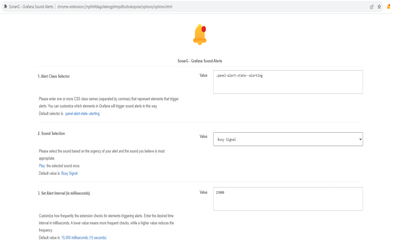
Task: Click the share page icon
Action: [372, 6]
